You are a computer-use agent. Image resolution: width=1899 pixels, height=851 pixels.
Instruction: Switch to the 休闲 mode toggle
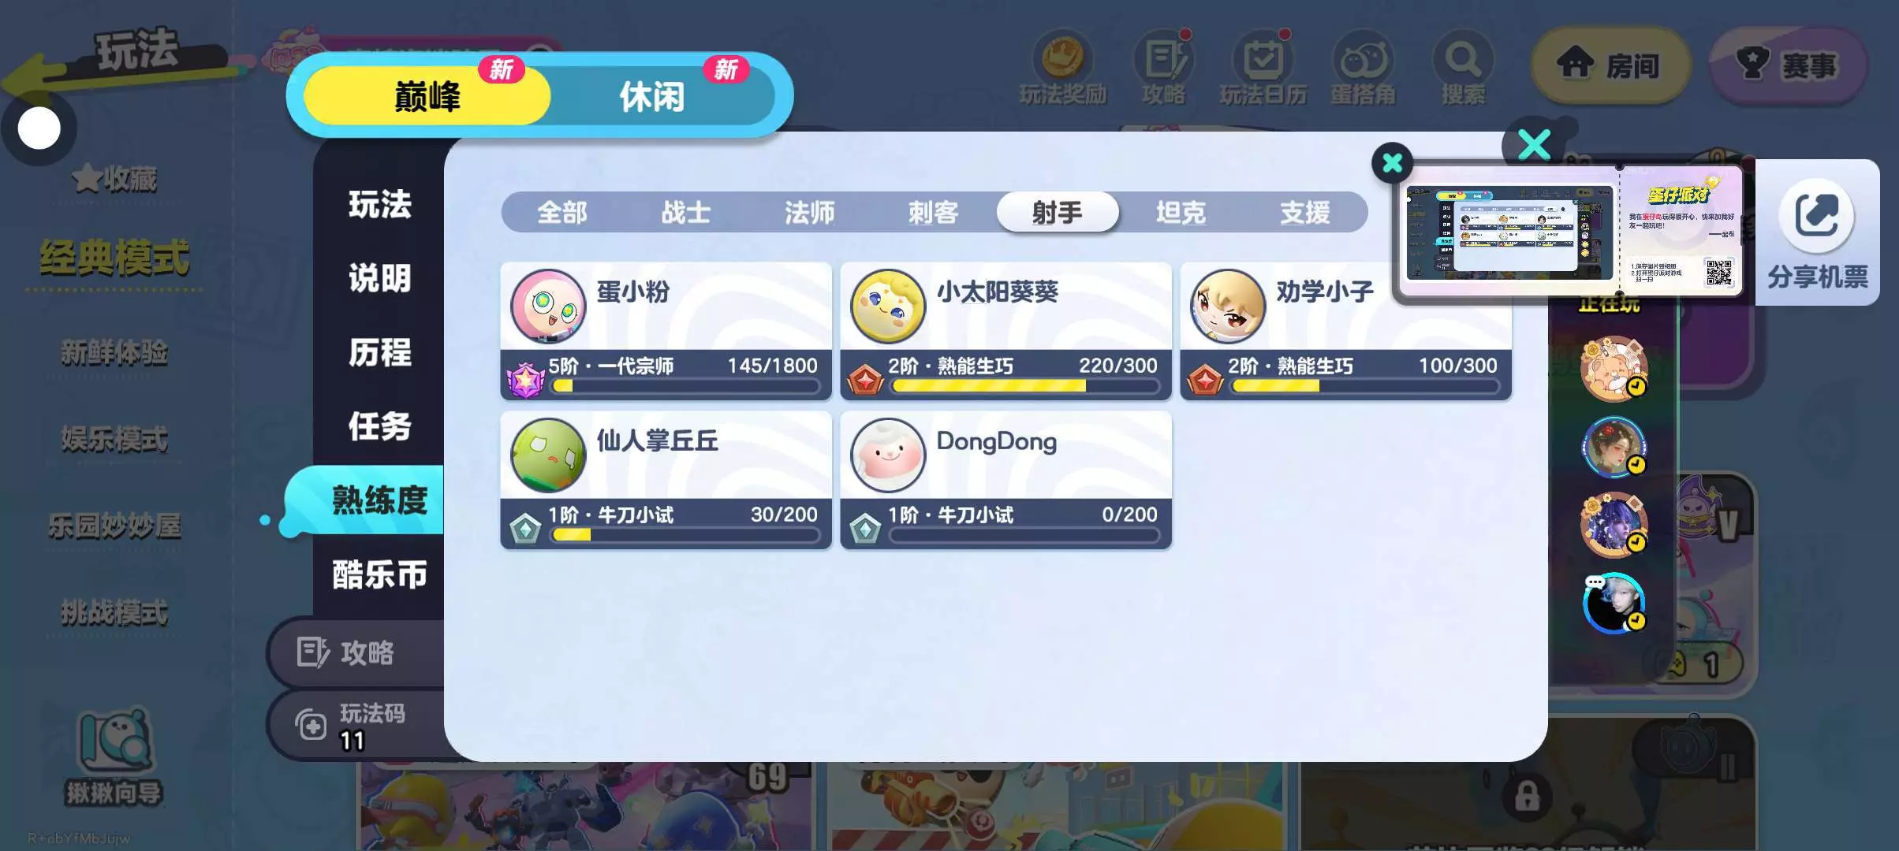[x=652, y=97]
